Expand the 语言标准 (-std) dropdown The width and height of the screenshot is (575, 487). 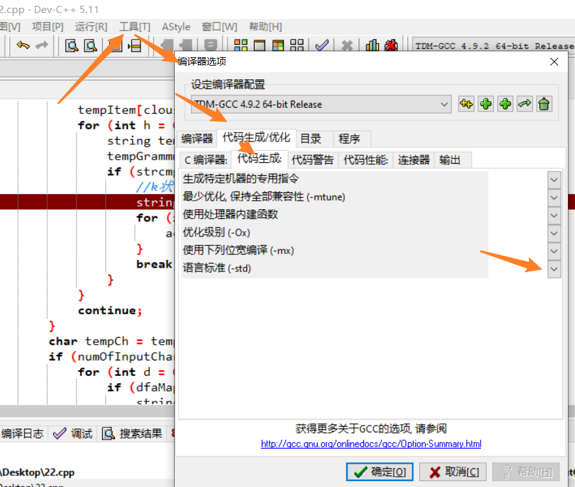point(554,268)
